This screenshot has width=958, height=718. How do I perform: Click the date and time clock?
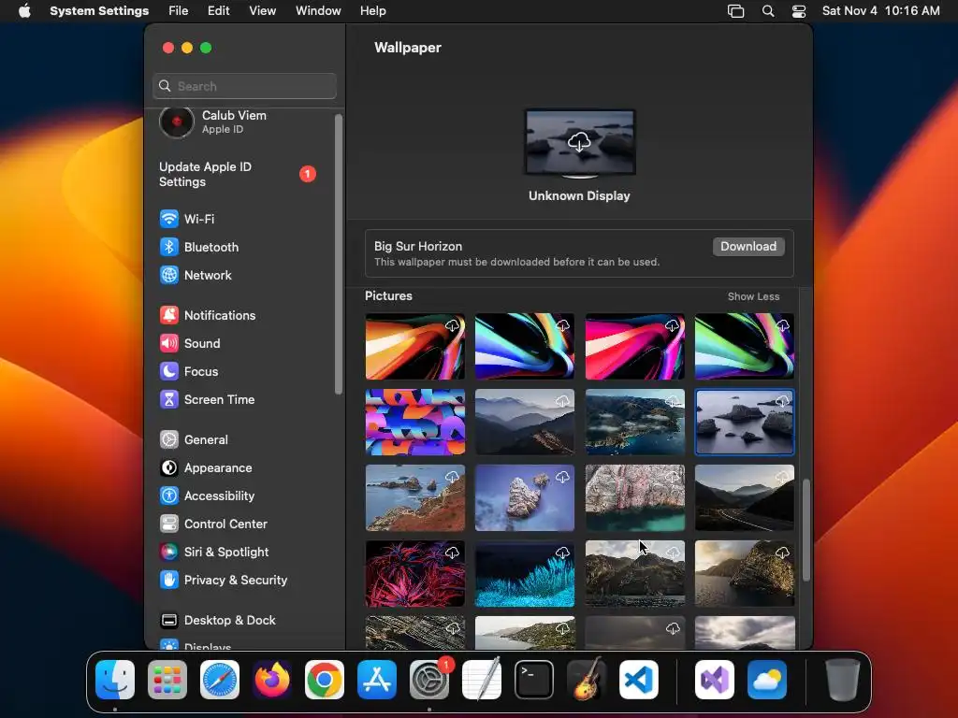tap(880, 11)
